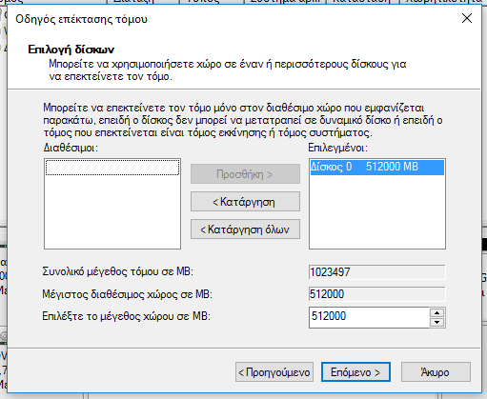487x399 pixels.
Task: Click the Τύπος column header behind dialog
Action: [212, 2]
